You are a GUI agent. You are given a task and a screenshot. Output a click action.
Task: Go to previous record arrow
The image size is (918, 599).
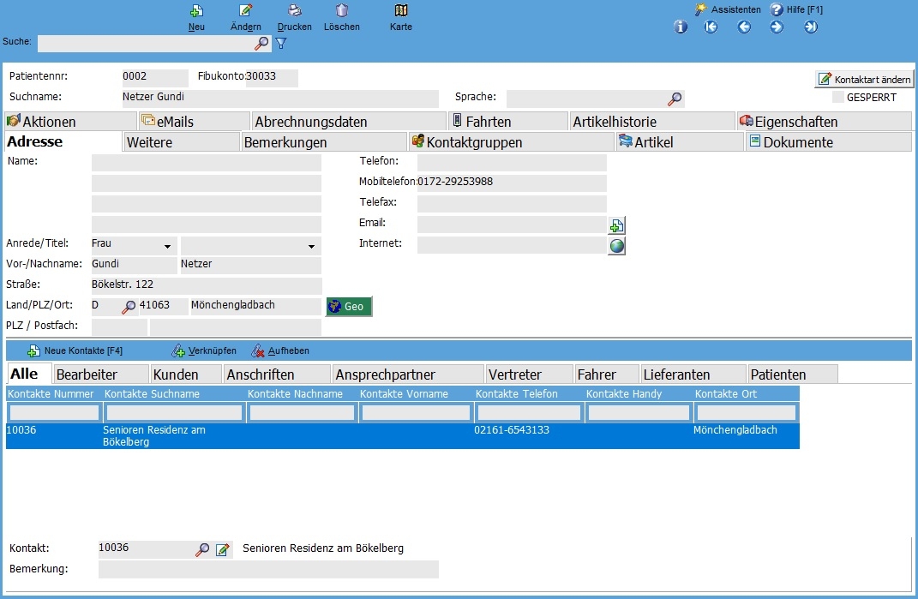(x=744, y=27)
